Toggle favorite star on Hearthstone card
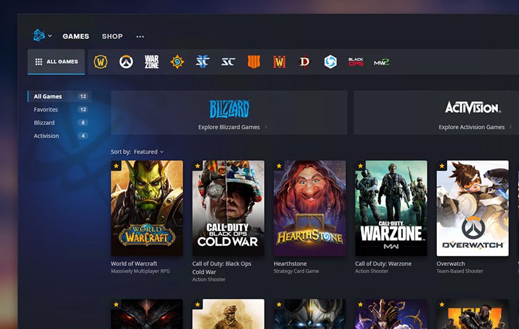 [279, 166]
